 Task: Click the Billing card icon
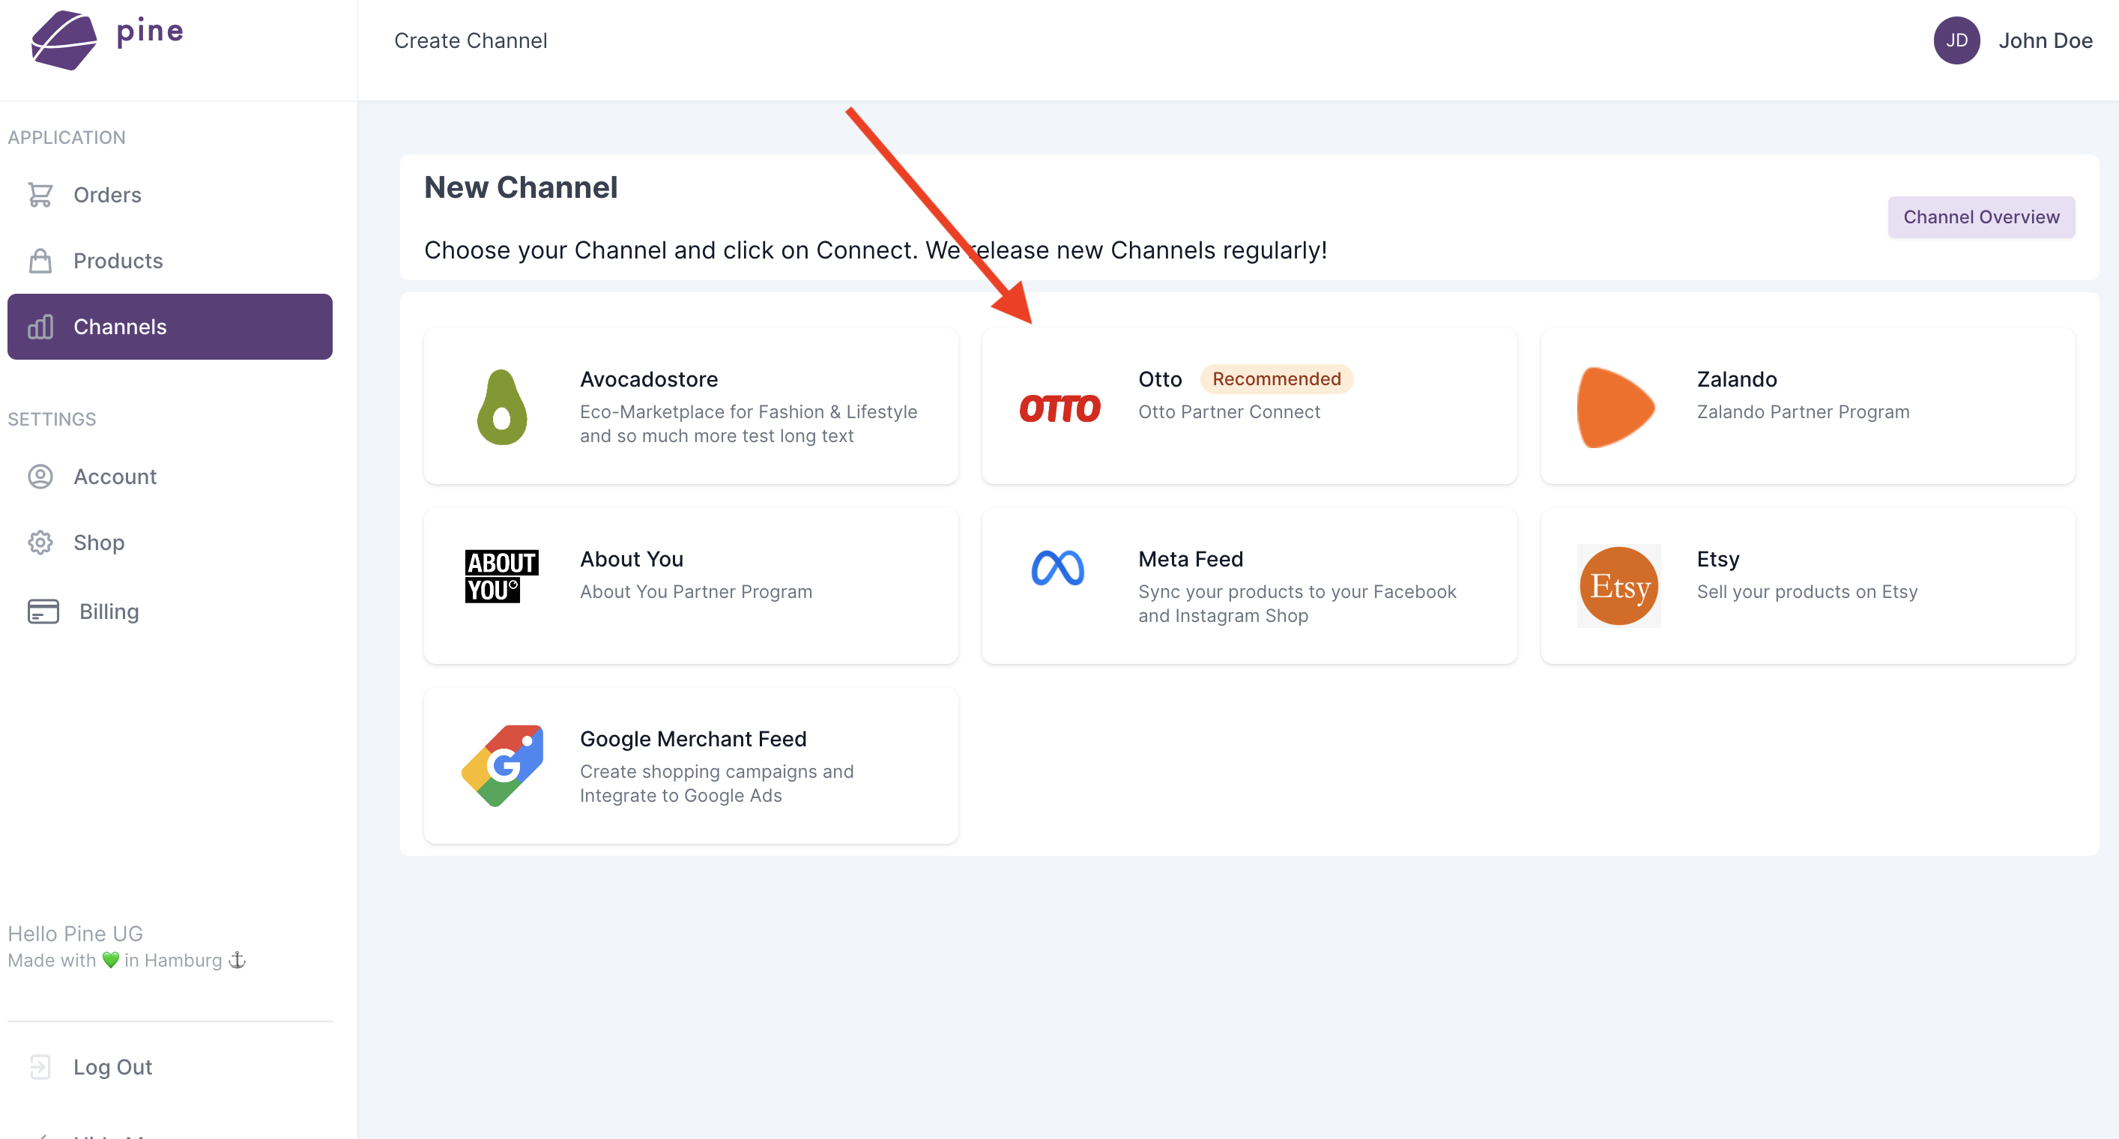(x=43, y=612)
